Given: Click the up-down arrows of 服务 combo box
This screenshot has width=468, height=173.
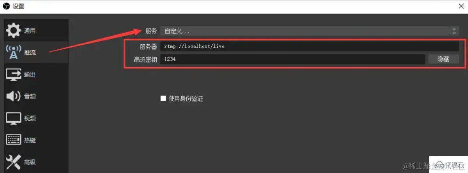Looking at the screenshot, I should [454, 31].
